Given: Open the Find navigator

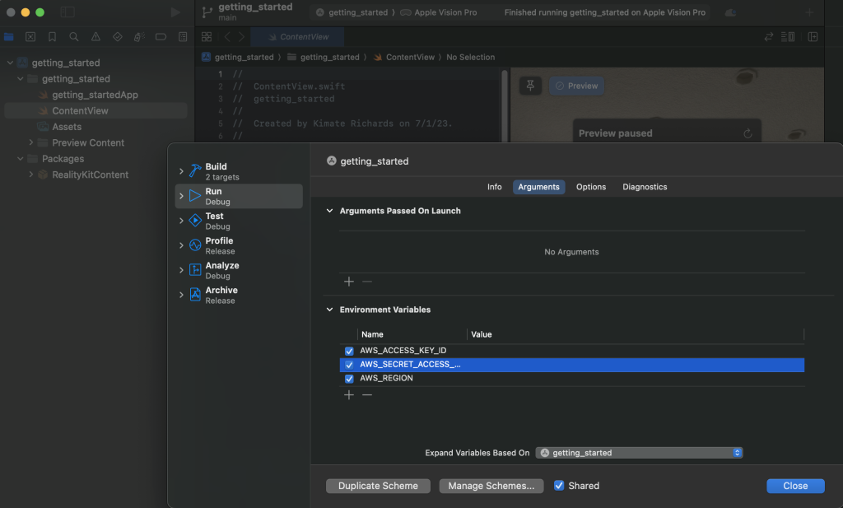Looking at the screenshot, I should (x=74, y=37).
